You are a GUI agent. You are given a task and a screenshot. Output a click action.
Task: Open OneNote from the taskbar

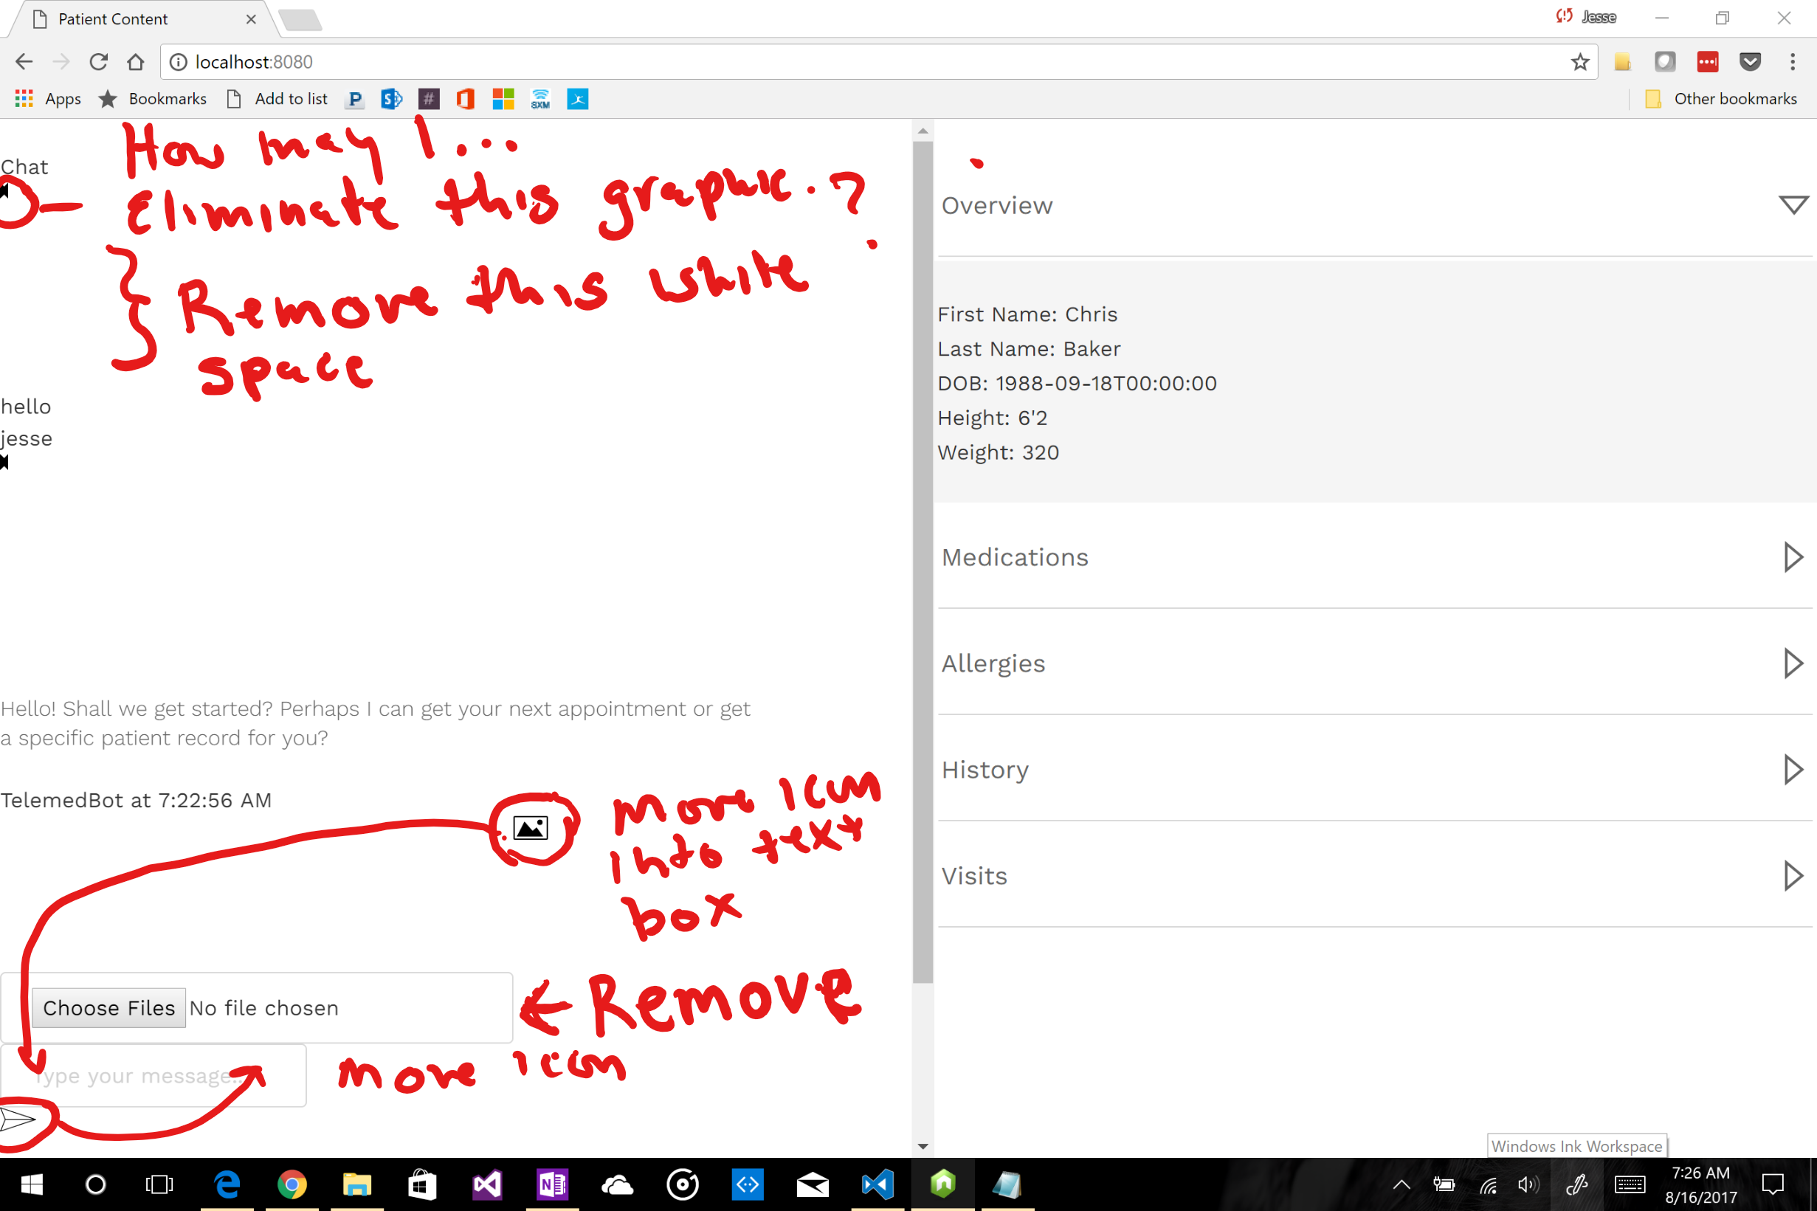(x=552, y=1184)
